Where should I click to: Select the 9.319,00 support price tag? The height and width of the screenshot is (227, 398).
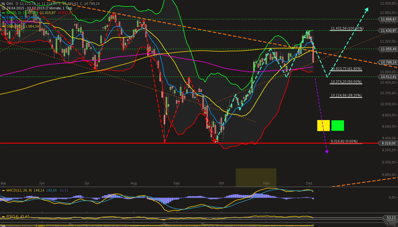coord(387,143)
